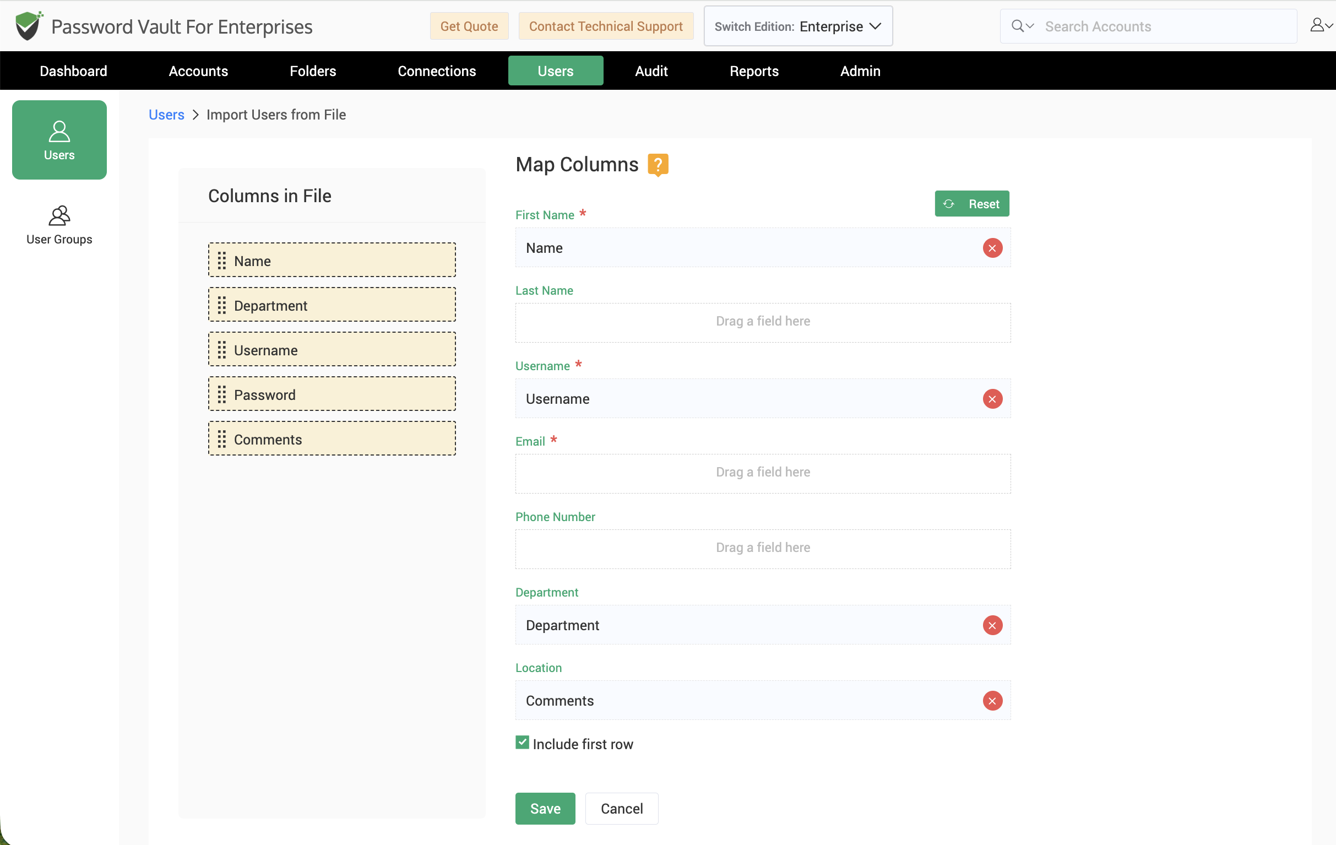
Task: Go to the Admin tab
Action: tap(860, 71)
